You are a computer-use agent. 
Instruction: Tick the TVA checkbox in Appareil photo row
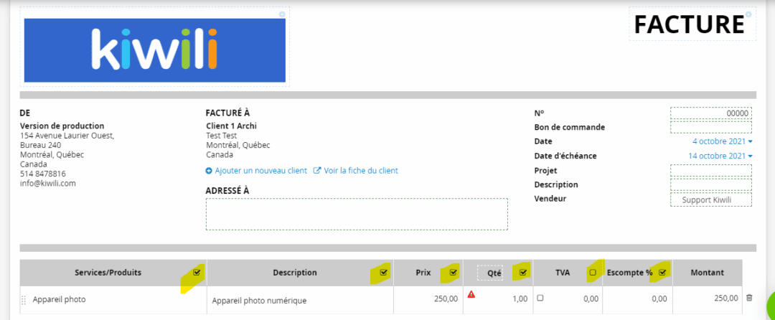(x=540, y=298)
